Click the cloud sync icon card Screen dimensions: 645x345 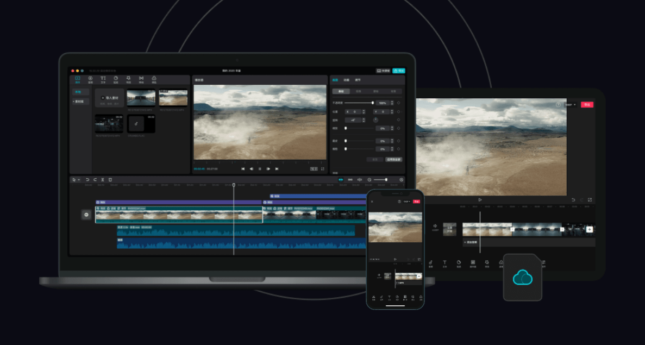click(523, 278)
